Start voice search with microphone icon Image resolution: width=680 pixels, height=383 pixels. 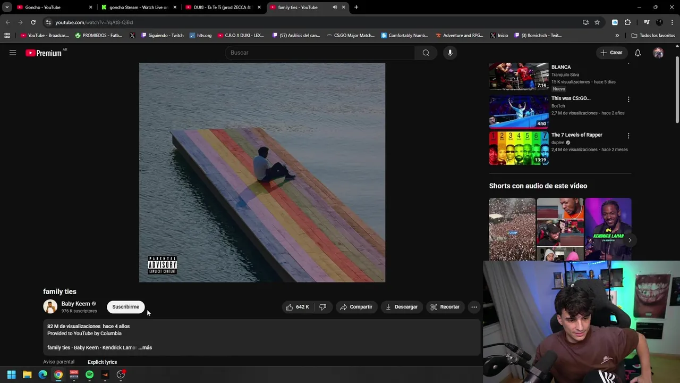[450, 53]
